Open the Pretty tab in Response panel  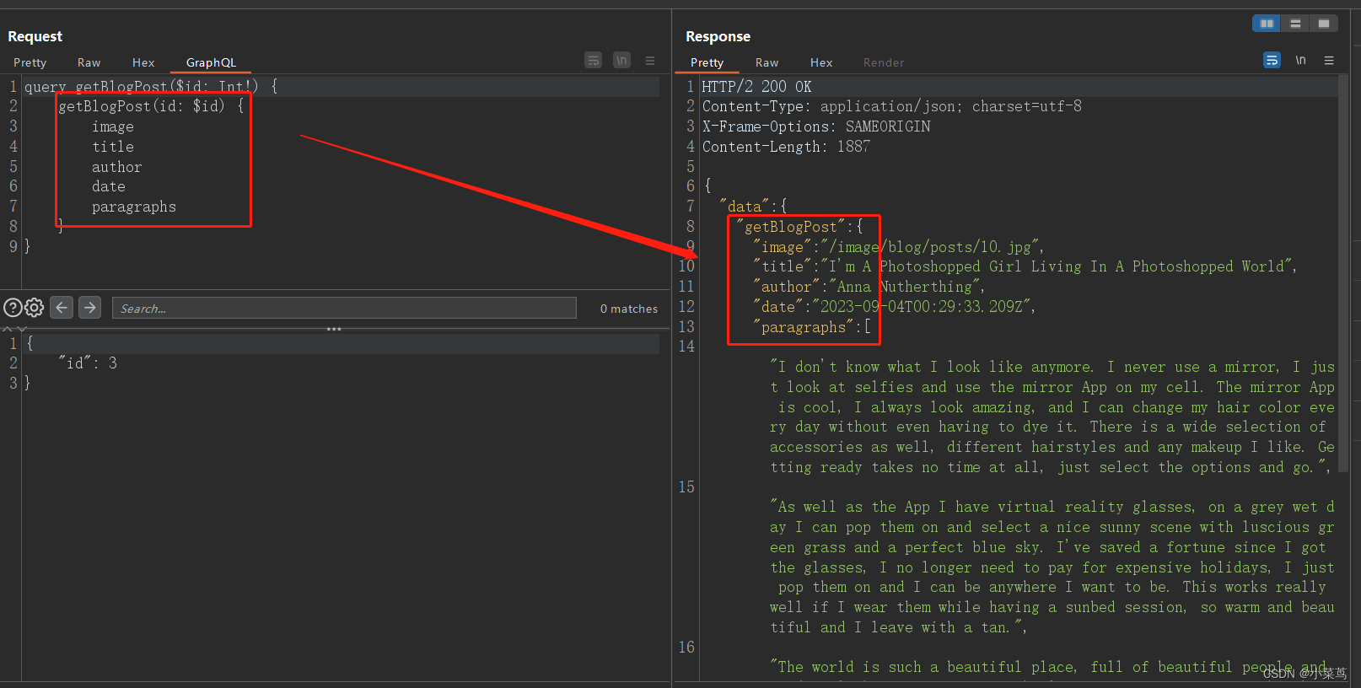(707, 62)
